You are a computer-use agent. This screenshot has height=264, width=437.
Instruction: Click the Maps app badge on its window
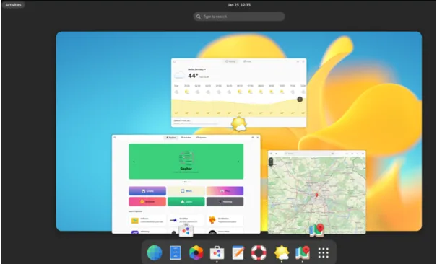point(316,231)
